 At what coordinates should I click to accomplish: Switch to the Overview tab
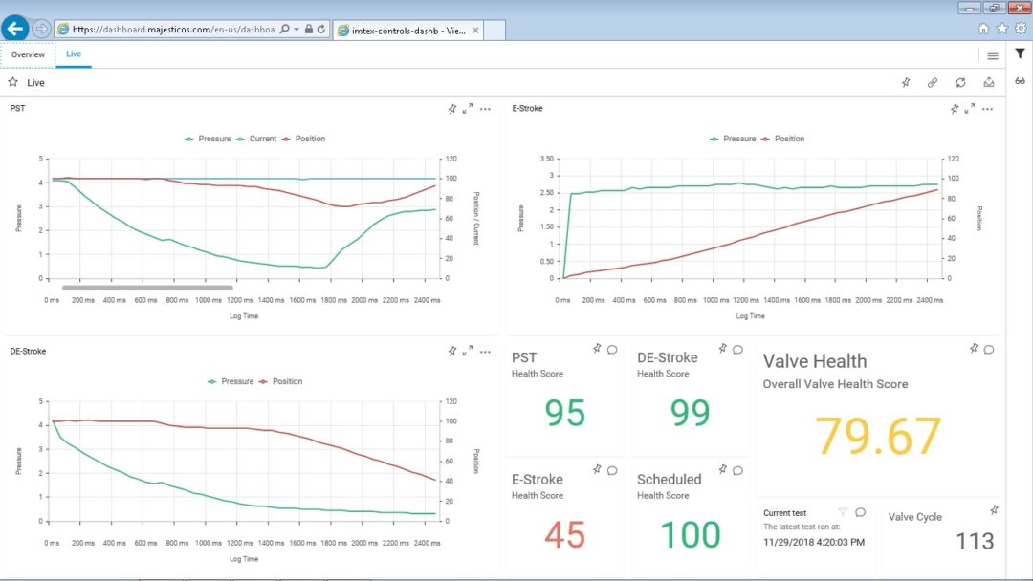(x=28, y=54)
